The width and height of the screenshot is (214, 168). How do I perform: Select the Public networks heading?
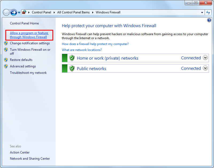(x=91, y=68)
